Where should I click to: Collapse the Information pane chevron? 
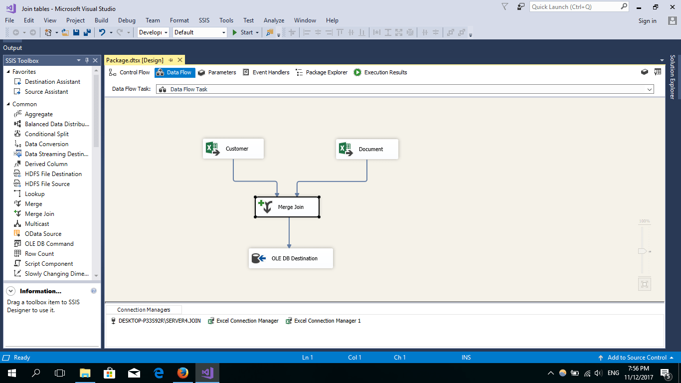pos(11,291)
